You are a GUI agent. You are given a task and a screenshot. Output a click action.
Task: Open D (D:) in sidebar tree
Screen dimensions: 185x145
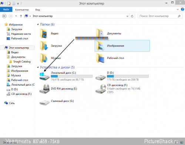pos(14,89)
